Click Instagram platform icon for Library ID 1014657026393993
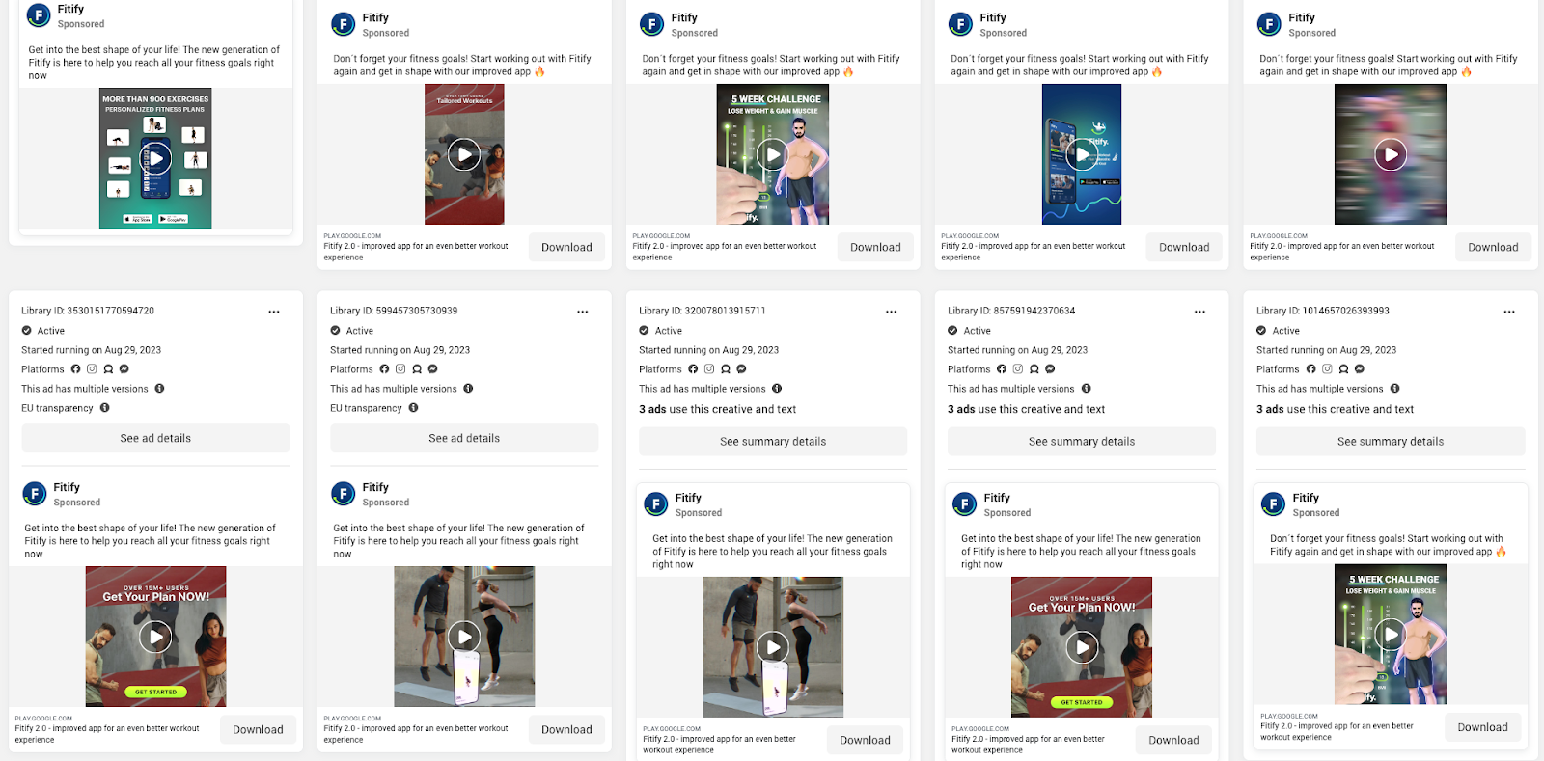 pyautogui.click(x=1327, y=369)
